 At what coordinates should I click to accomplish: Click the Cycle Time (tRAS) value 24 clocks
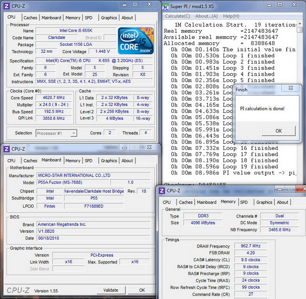[x=251, y=280]
